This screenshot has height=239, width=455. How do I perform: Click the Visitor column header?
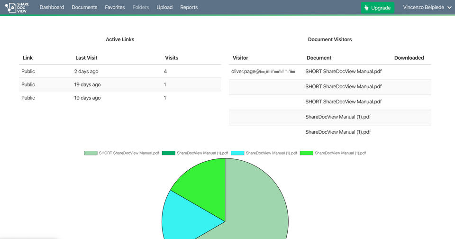tap(240, 58)
